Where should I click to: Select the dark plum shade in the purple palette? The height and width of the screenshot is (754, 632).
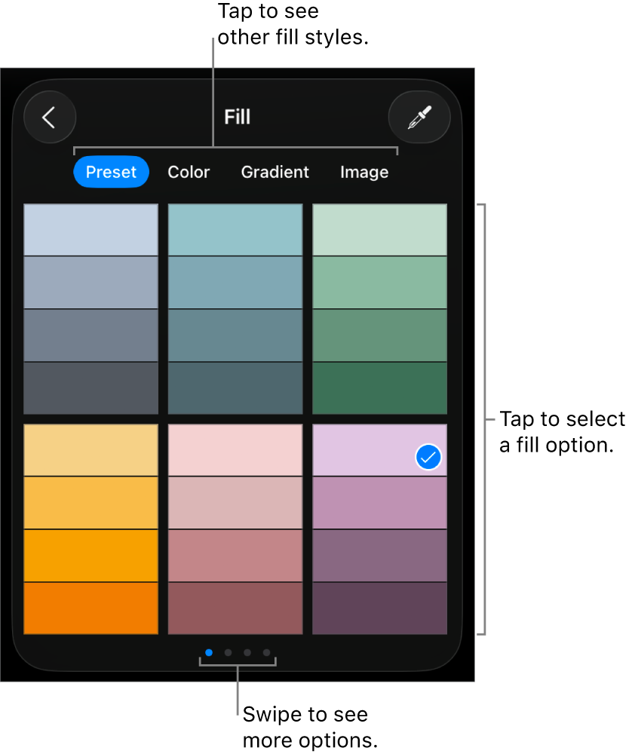pyautogui.click(x=379, y=608)
